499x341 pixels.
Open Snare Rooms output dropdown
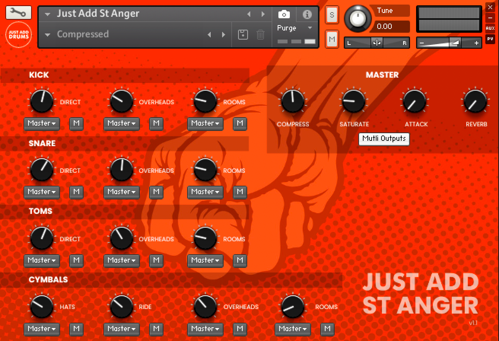click(x=205, y=192)
